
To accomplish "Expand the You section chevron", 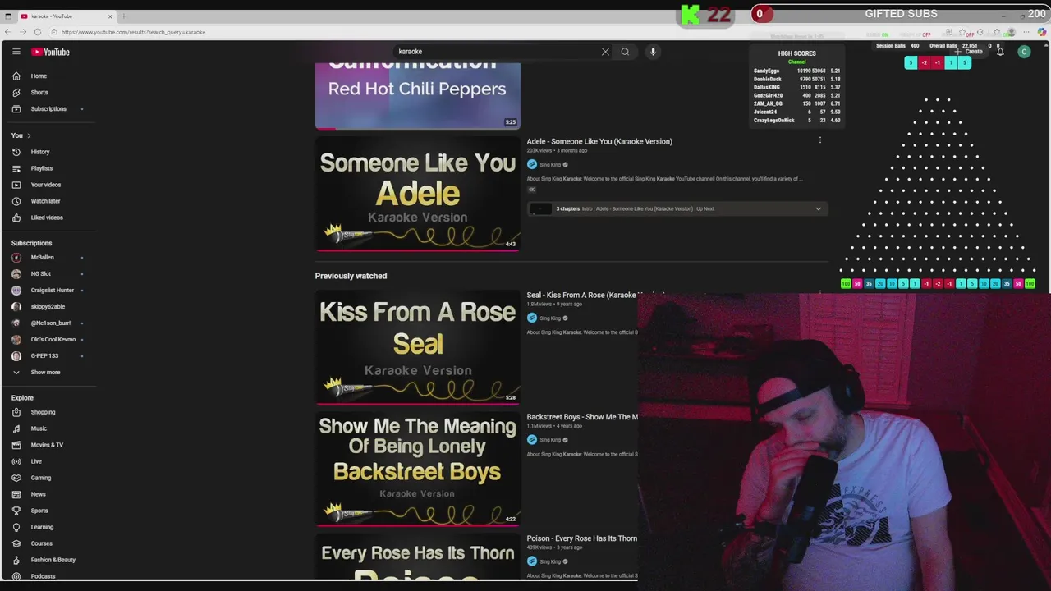I will coord(29,135).
